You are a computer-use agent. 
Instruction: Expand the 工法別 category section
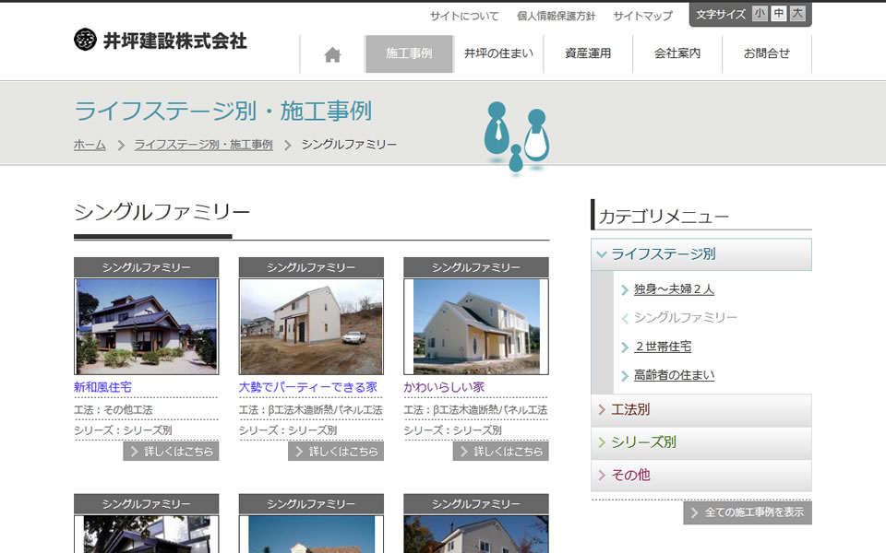tap(701, 409)
